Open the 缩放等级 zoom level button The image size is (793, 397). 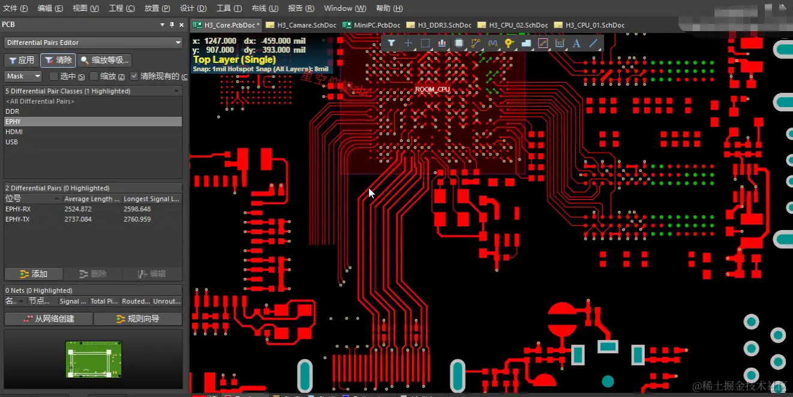(x=104, y=60)
